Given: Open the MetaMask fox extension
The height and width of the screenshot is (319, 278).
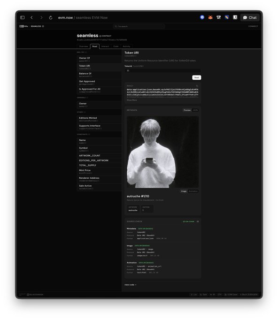Looking at the screenshot, I should [210, 17].
